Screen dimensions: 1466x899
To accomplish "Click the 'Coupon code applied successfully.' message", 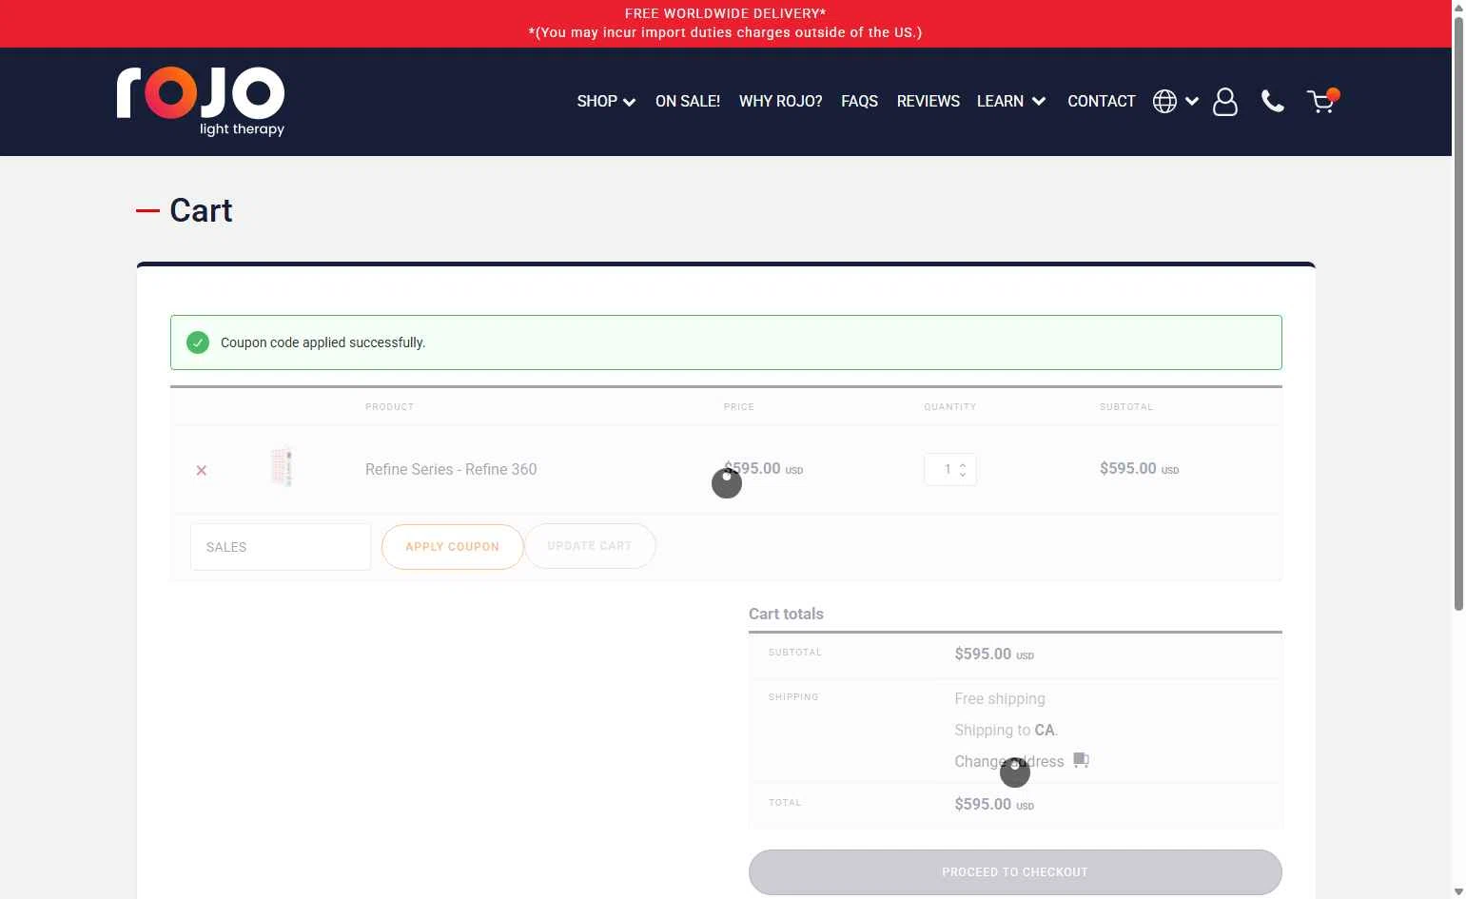I will tap(323, 342).
